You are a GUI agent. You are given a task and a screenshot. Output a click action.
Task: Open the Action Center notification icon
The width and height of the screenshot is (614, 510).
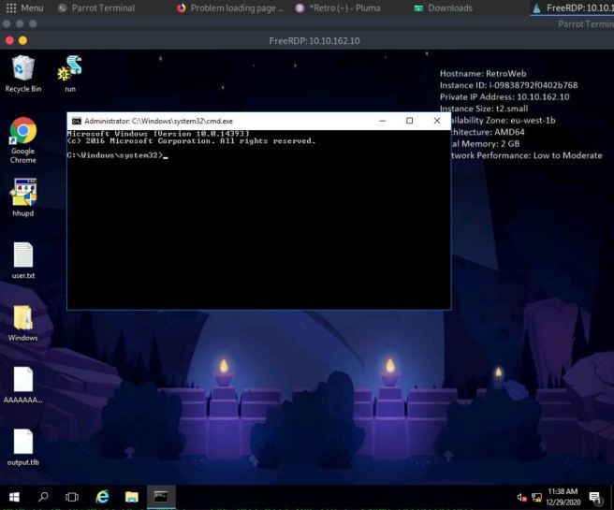[x=594, y=495]
